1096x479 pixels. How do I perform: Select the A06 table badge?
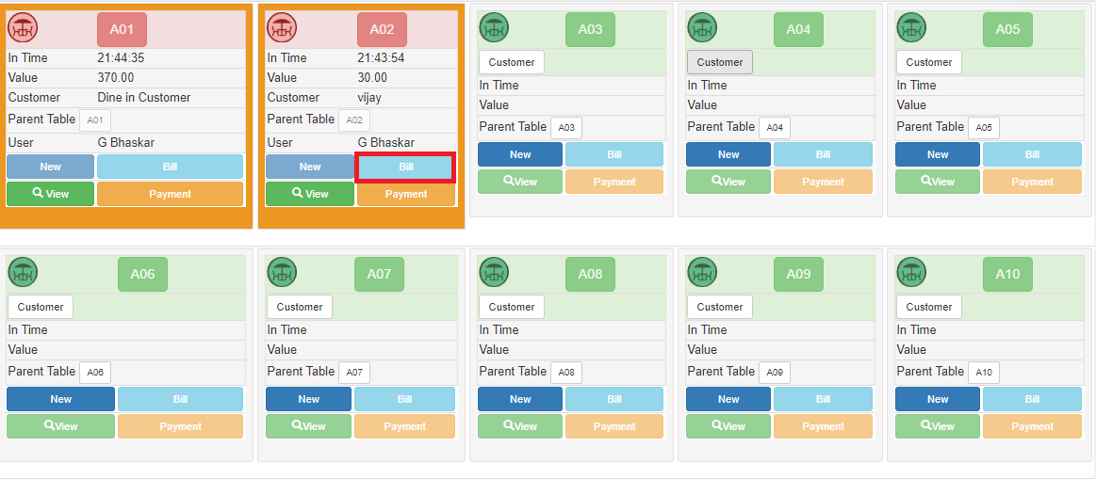click(x=142, y=274)
